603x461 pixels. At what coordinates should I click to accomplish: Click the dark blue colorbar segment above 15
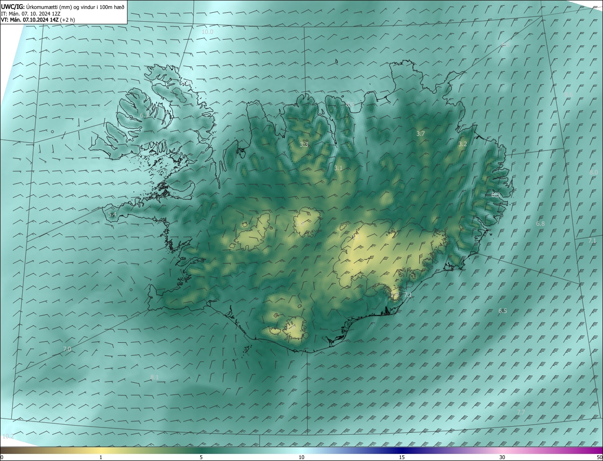tap(402, 451)
